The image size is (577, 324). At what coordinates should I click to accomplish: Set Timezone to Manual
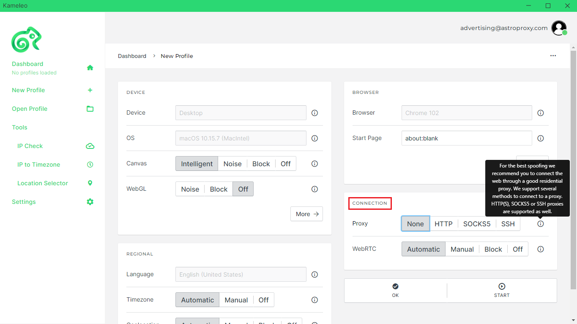[236, 300]
